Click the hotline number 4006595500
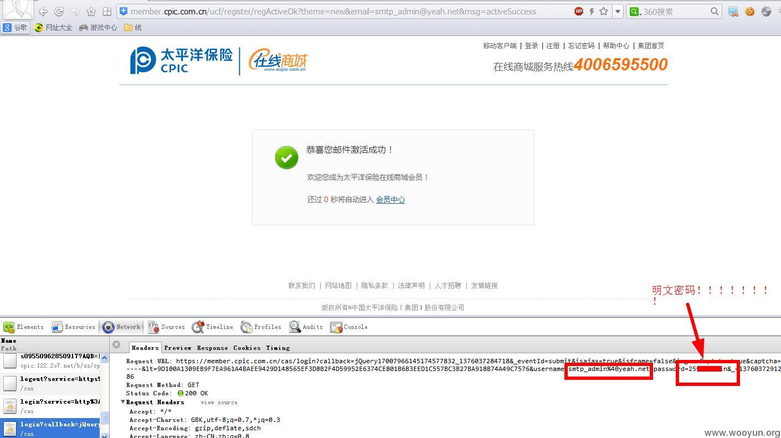This screenshot has width=781, height=438. tap(620, 65)
